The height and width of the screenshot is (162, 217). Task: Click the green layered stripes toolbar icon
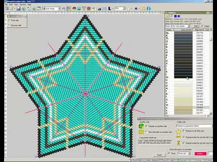click(79, 9)
